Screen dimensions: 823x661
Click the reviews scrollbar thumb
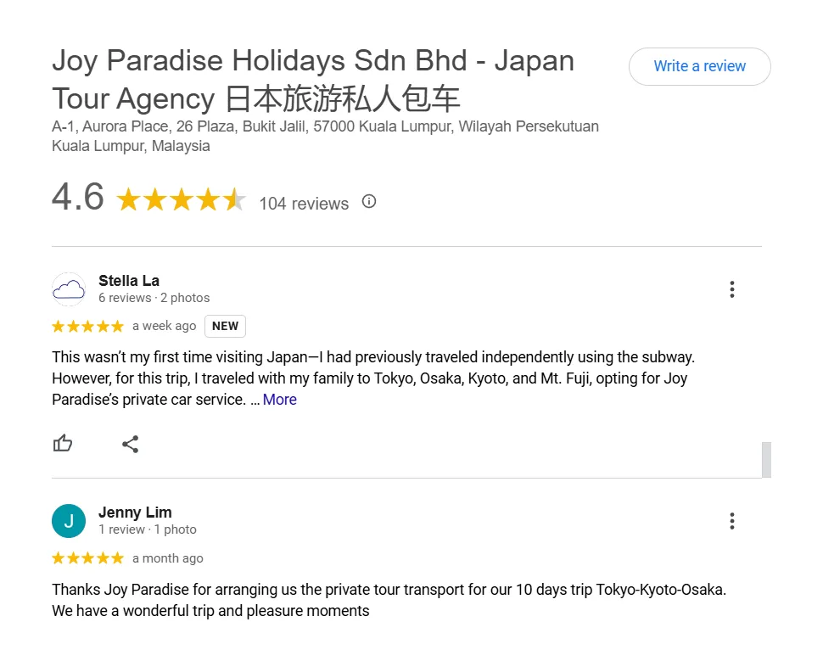tap(766, 460)
